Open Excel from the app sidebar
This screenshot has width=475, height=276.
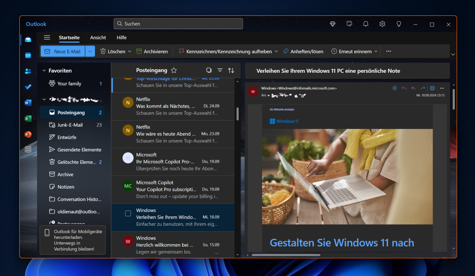coord(27,118)
